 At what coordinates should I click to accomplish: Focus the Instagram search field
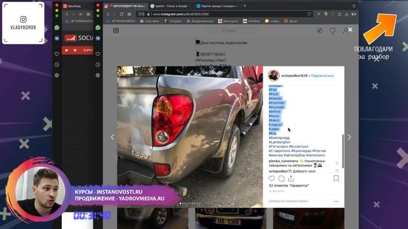[230, 31]
